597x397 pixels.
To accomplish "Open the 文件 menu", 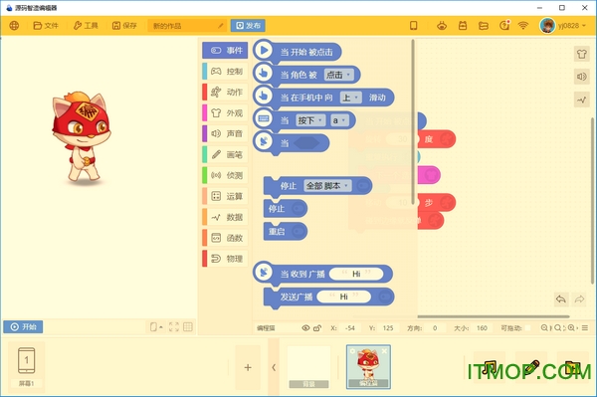I will click(x=46, y=26).
